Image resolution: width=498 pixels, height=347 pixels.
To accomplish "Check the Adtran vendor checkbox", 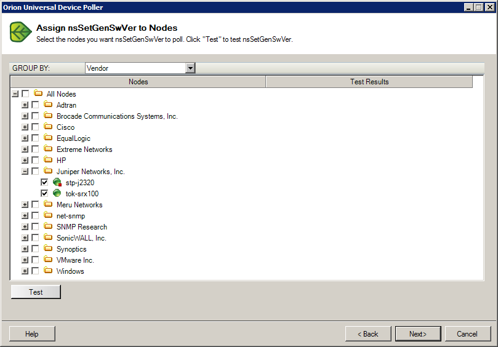I will click(35, 105).
